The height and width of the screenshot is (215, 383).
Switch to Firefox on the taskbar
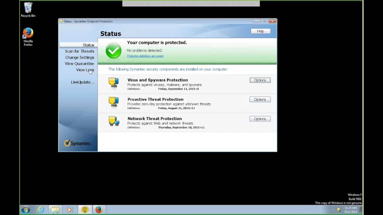tap(99, 210)
